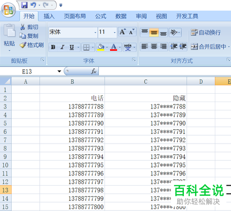Image resolution: width=231 pixels, height=211 pixels.
Task: Cut selection with 剪切
Action: [29, 27]
